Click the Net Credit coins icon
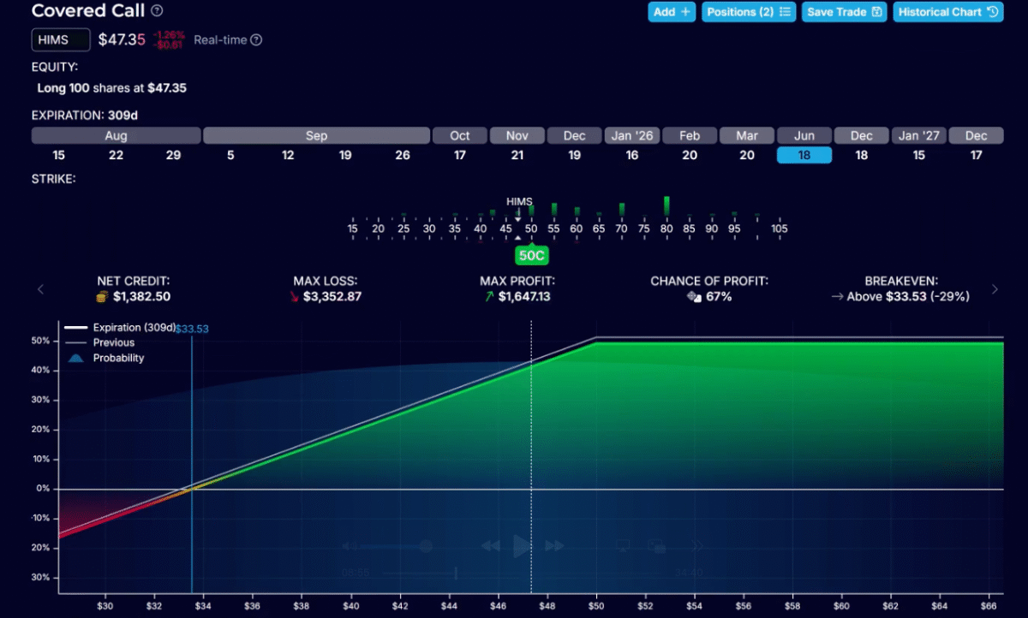Screen dimensions: 1028x618 click(x=101, y=296)
